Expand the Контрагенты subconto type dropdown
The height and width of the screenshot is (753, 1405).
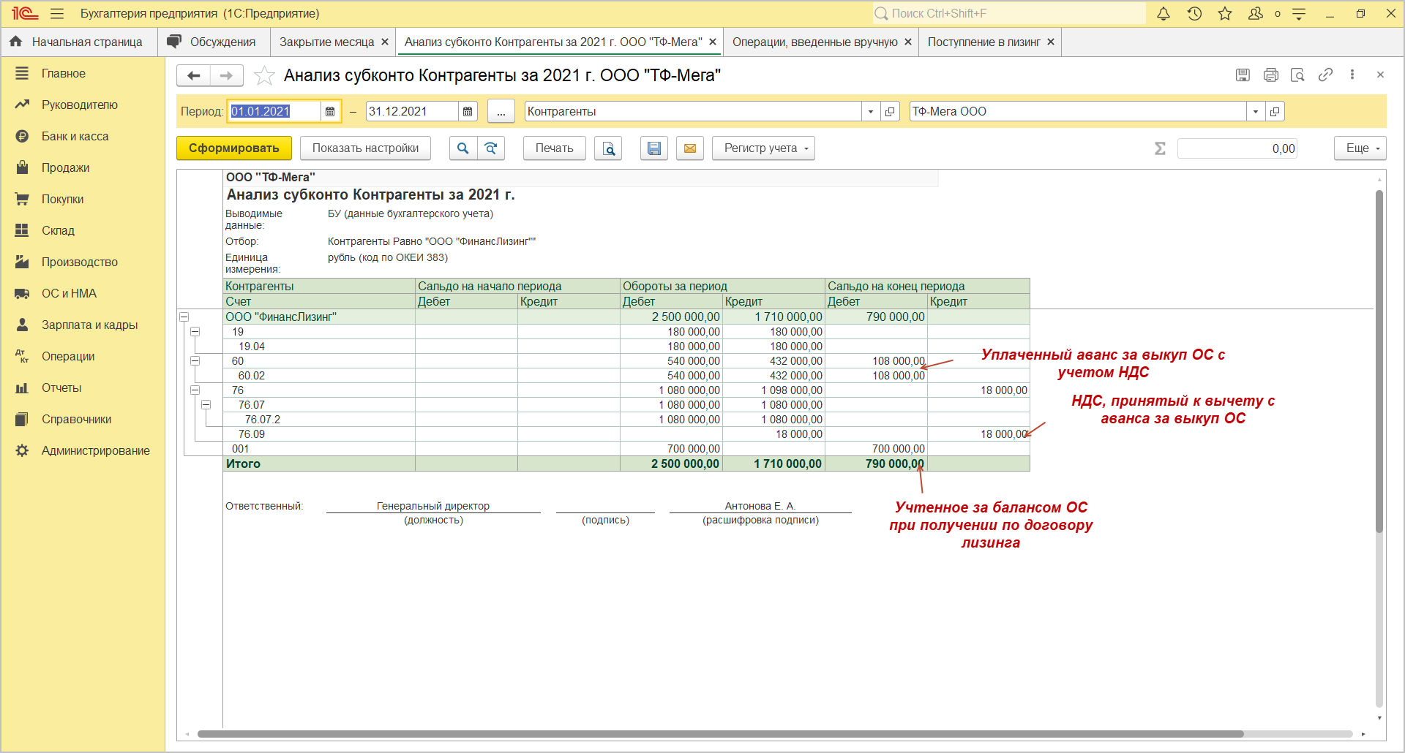point(870,112)
